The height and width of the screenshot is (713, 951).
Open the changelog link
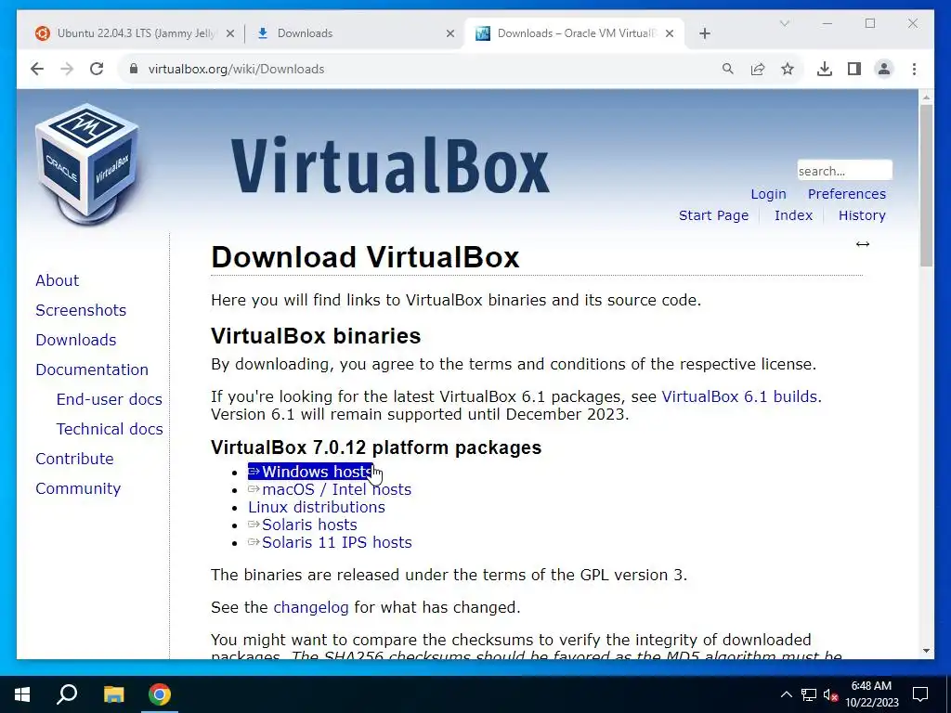pos(311,607)
